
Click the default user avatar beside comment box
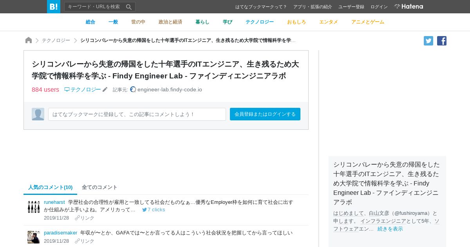click(x=38, y=114)
